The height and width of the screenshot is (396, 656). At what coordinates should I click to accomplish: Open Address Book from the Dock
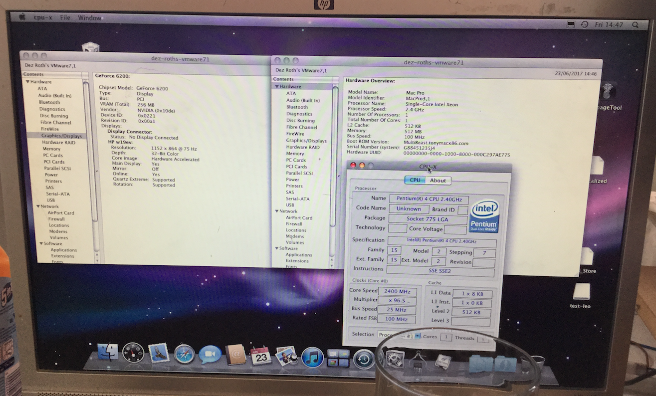[x=235, y=355]
